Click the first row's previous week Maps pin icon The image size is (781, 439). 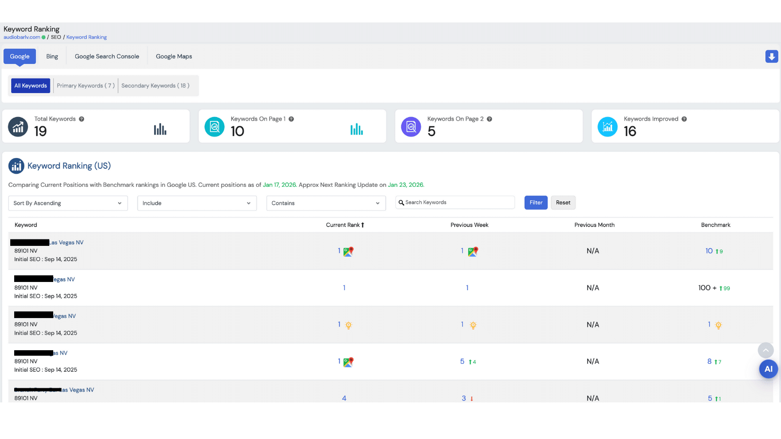coord(473,252)
